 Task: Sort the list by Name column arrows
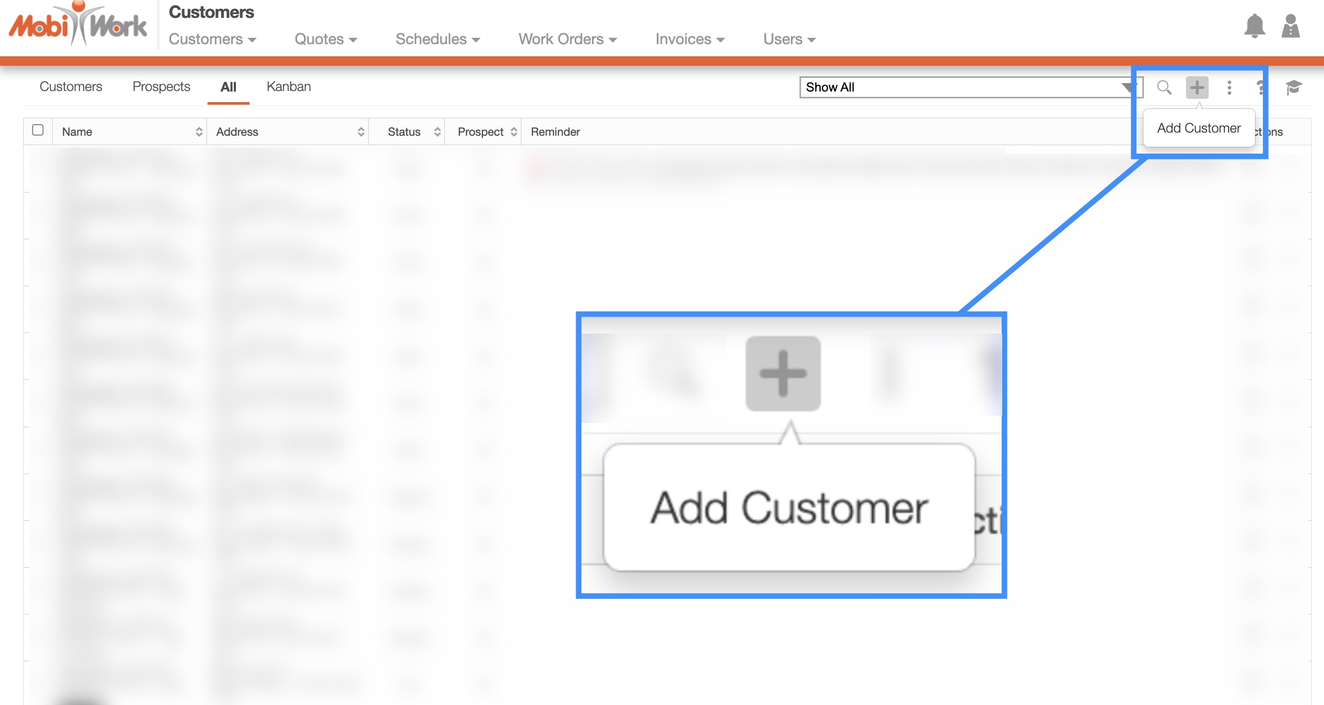[x=199, y=132]
